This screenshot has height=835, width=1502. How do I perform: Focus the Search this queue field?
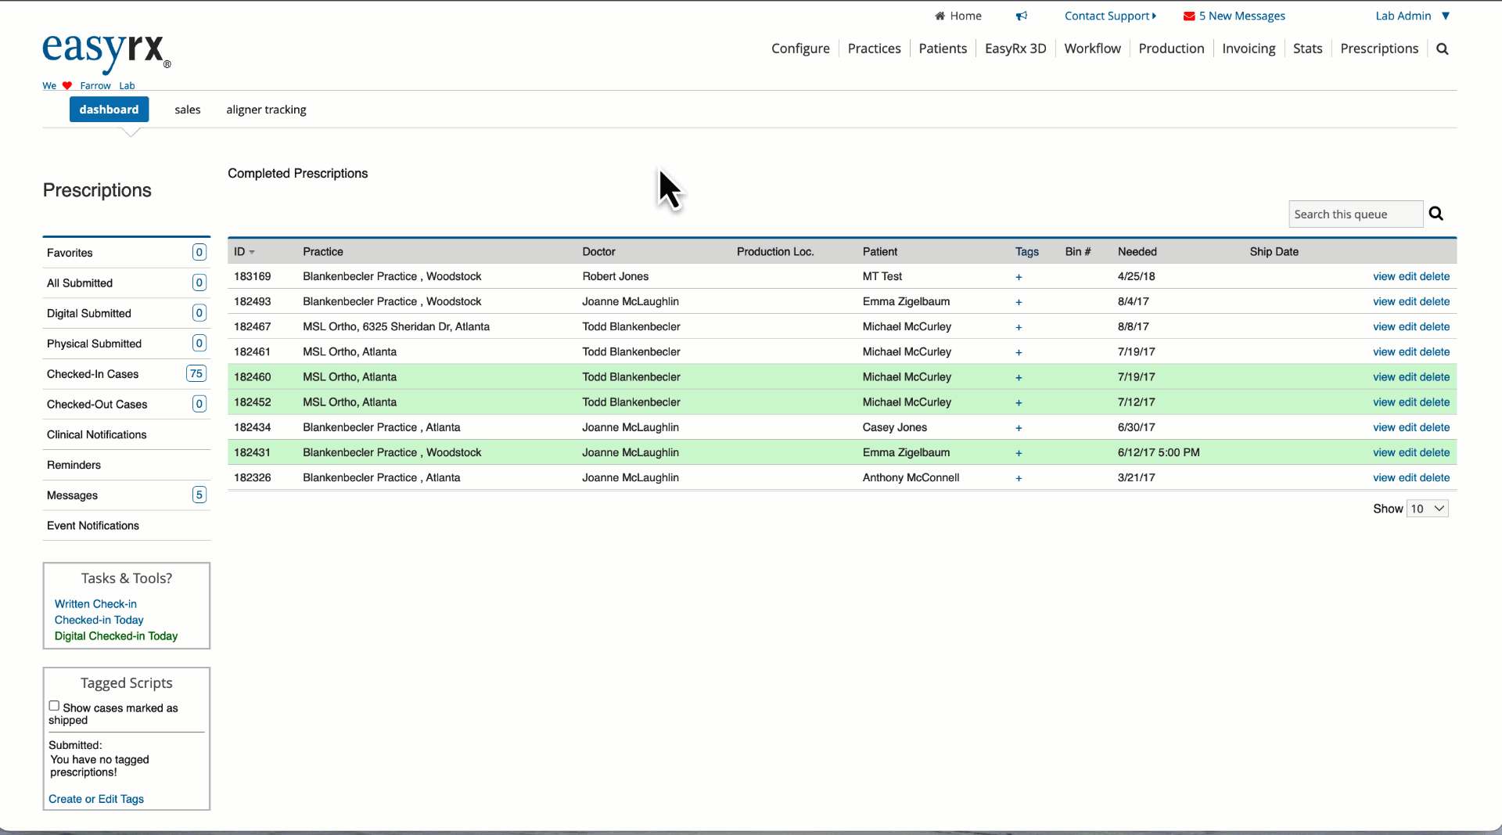tap(1356, 214)
